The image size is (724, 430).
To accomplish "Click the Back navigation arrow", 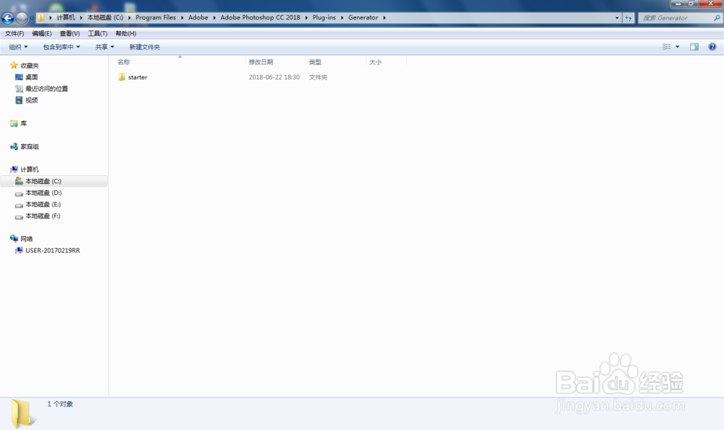I will 8,18.
